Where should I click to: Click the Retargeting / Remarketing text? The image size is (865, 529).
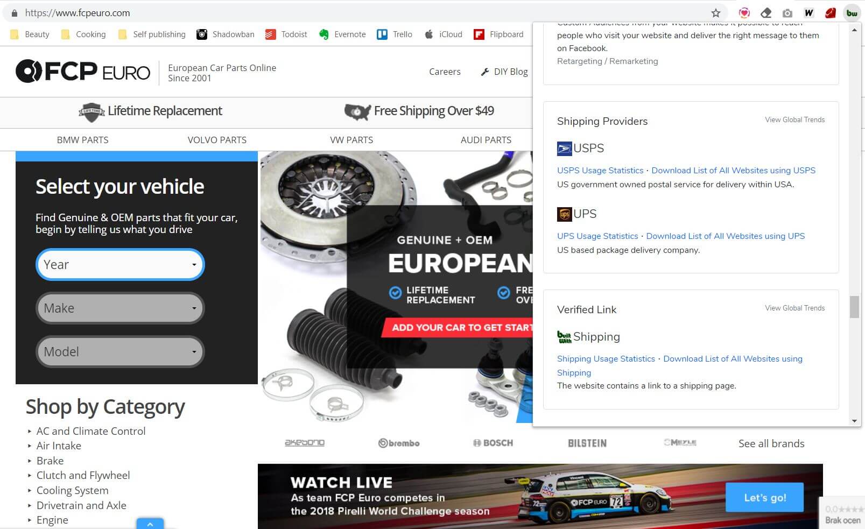[607, 61]
